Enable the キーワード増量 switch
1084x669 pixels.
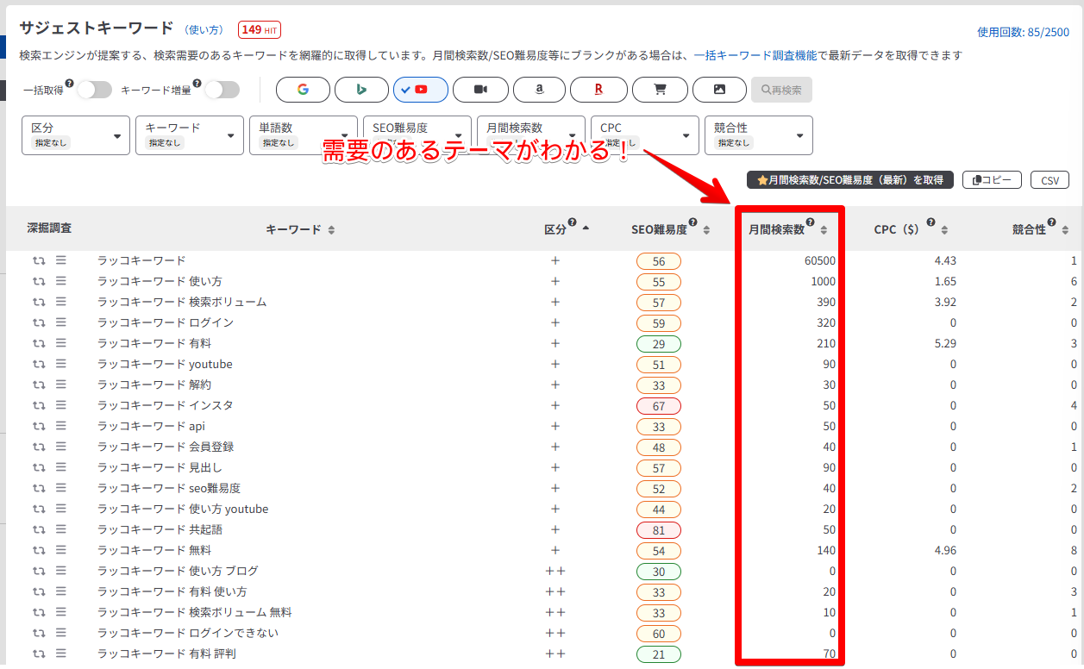(221, 90)
